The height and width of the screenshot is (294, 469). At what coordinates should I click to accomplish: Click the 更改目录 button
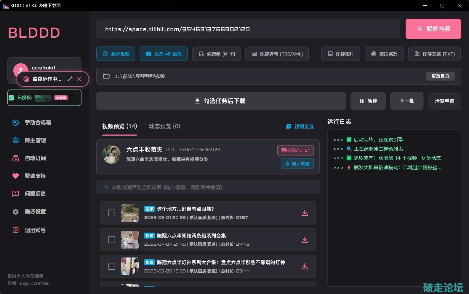tap(440, 76)
